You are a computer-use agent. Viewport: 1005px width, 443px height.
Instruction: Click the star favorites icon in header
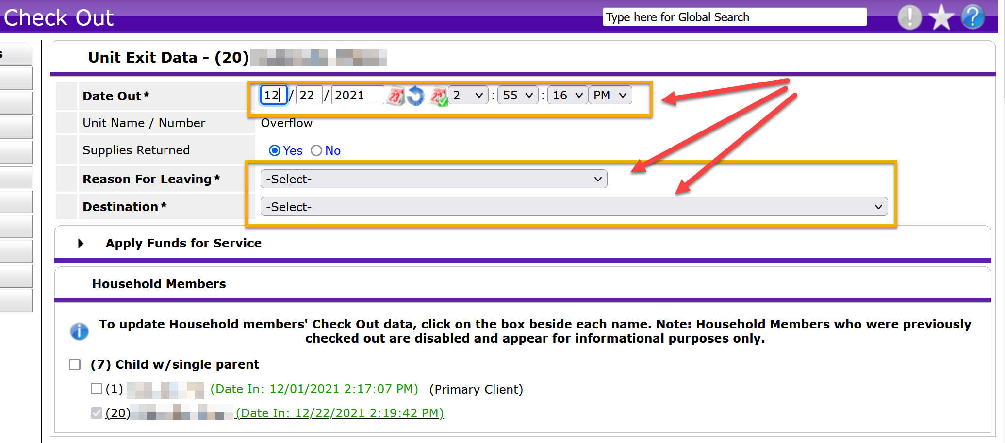(x=941, y=17)
